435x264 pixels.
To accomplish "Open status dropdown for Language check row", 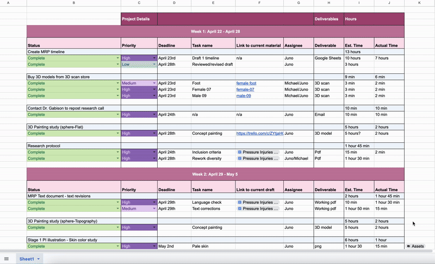I will [117, 202].
